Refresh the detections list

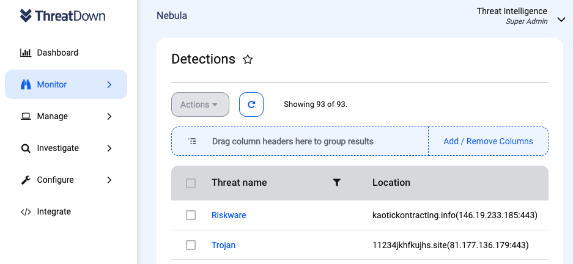251,105
